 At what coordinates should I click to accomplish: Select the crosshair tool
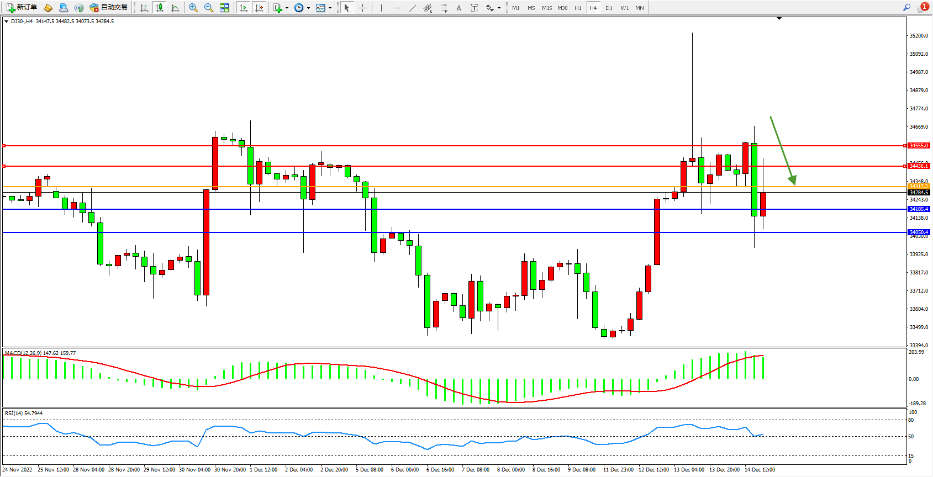362,8
